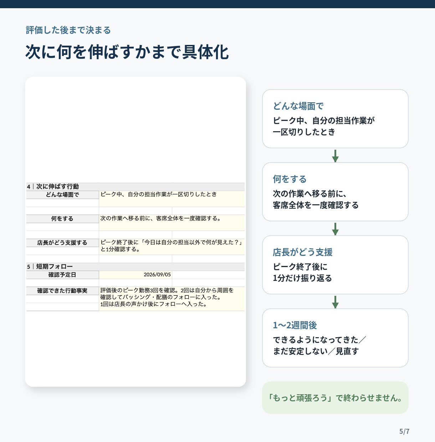Click the row label 何をする in the sheet

point(62,219)
